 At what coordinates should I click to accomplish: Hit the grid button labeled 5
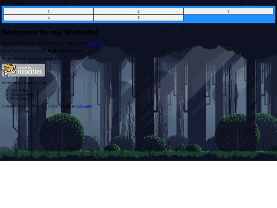138,18
